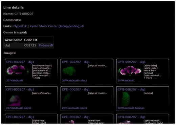Click title of 207MaleDualC card
This screenshot has height=125, width=176.
[132, 62]
